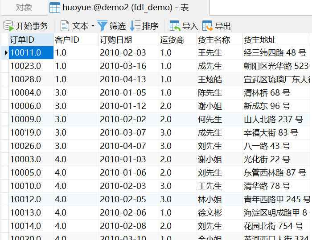Select the order ID cell 10028.0
312x240 pixels.
pyautogui.click(x=31, y=80)
